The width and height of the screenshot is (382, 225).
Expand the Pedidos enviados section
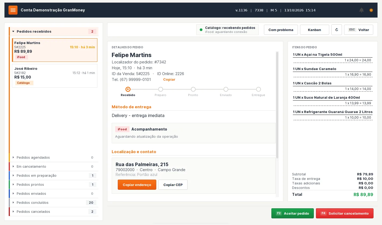click(x=54, y=193)
